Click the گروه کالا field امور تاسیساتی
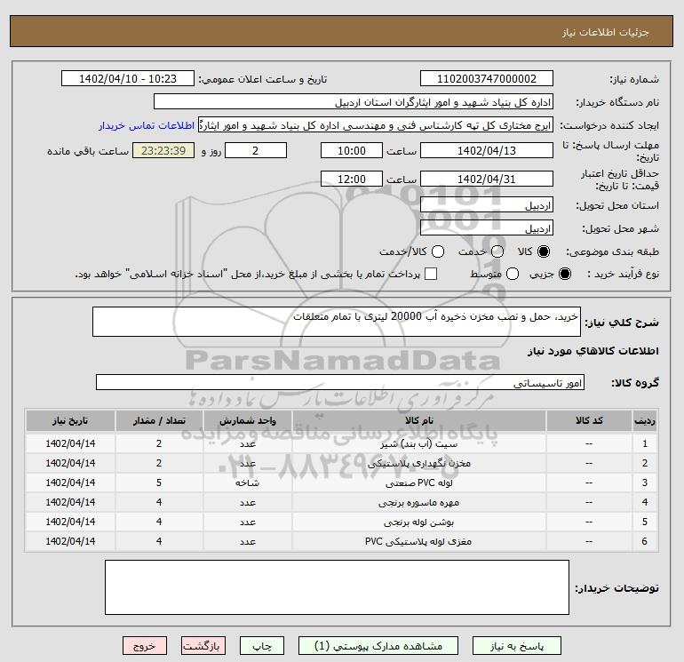Screen dimensions: 684x662 pos(340,382)
